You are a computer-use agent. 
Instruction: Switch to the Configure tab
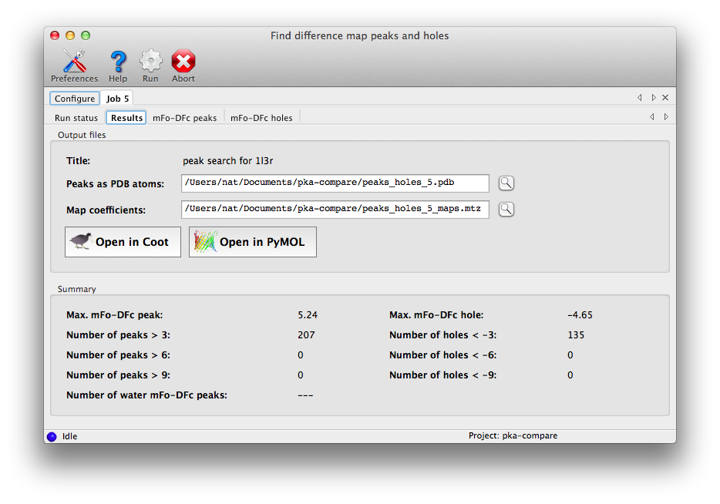[x=75, y=99]
